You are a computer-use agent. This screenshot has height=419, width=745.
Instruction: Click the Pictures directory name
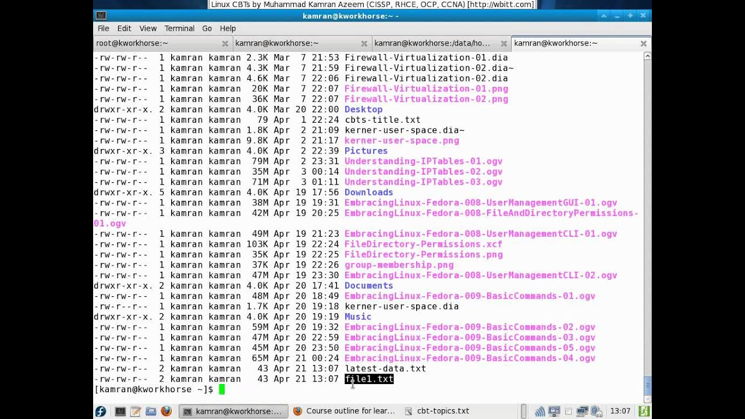pos(366,151)
